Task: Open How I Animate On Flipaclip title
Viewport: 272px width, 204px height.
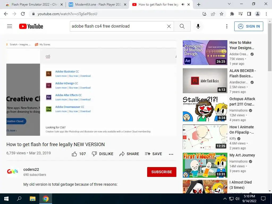Action: (242, 130)
